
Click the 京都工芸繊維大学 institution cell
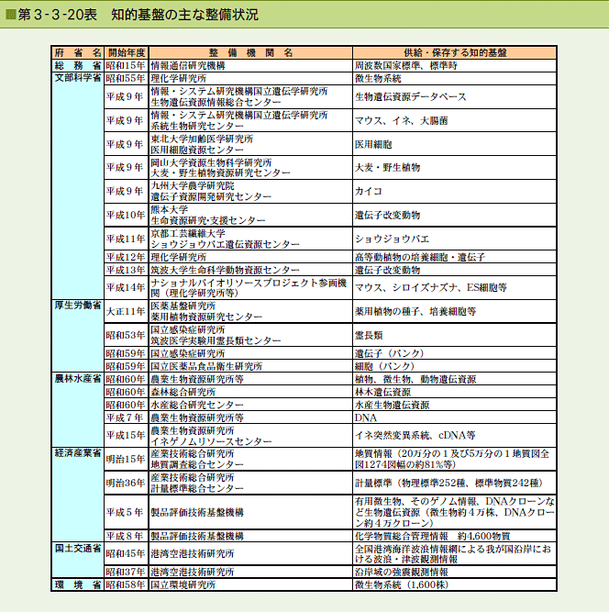(250, 239)
